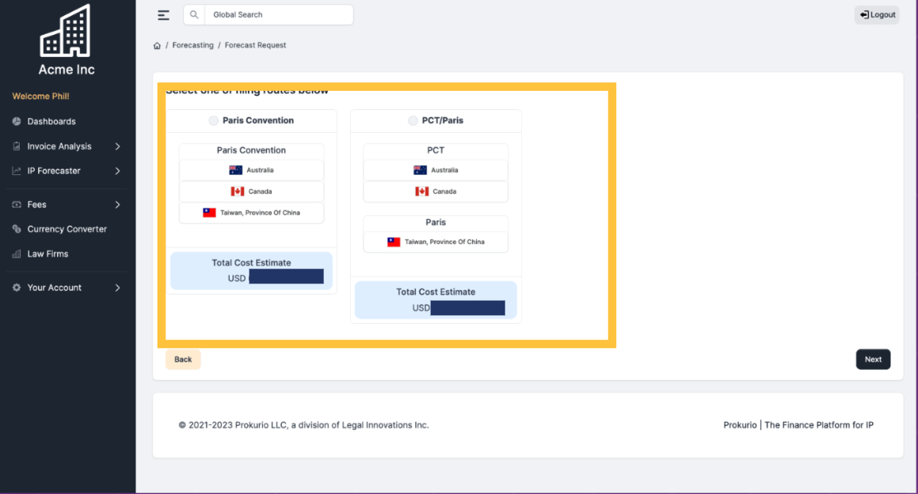Click Australia flag under Paris Convention
The width and height of the screenshot is (918, 494).
pos(235,170)
